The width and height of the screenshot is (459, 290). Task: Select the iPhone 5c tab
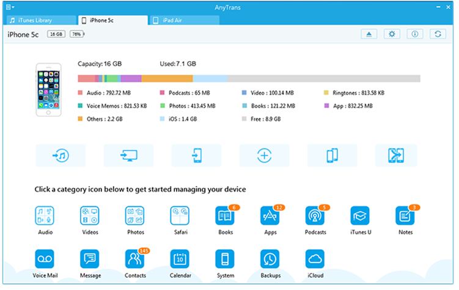pos(113,20)
